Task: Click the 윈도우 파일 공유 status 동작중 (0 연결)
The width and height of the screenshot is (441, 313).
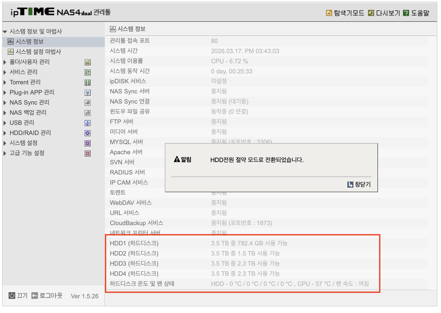Action: coord(230,112)
